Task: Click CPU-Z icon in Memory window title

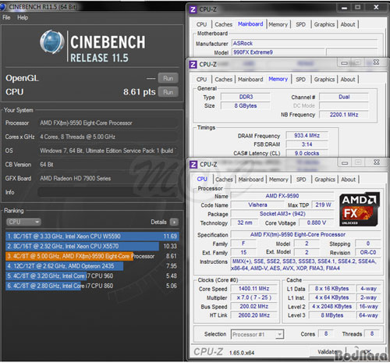Action: (193, 64)
